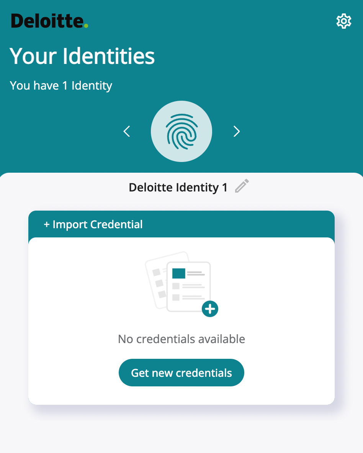Viewport: 363px width, 453px height.
Task: Click Import Credential header
Action: (x=181, y=224)
